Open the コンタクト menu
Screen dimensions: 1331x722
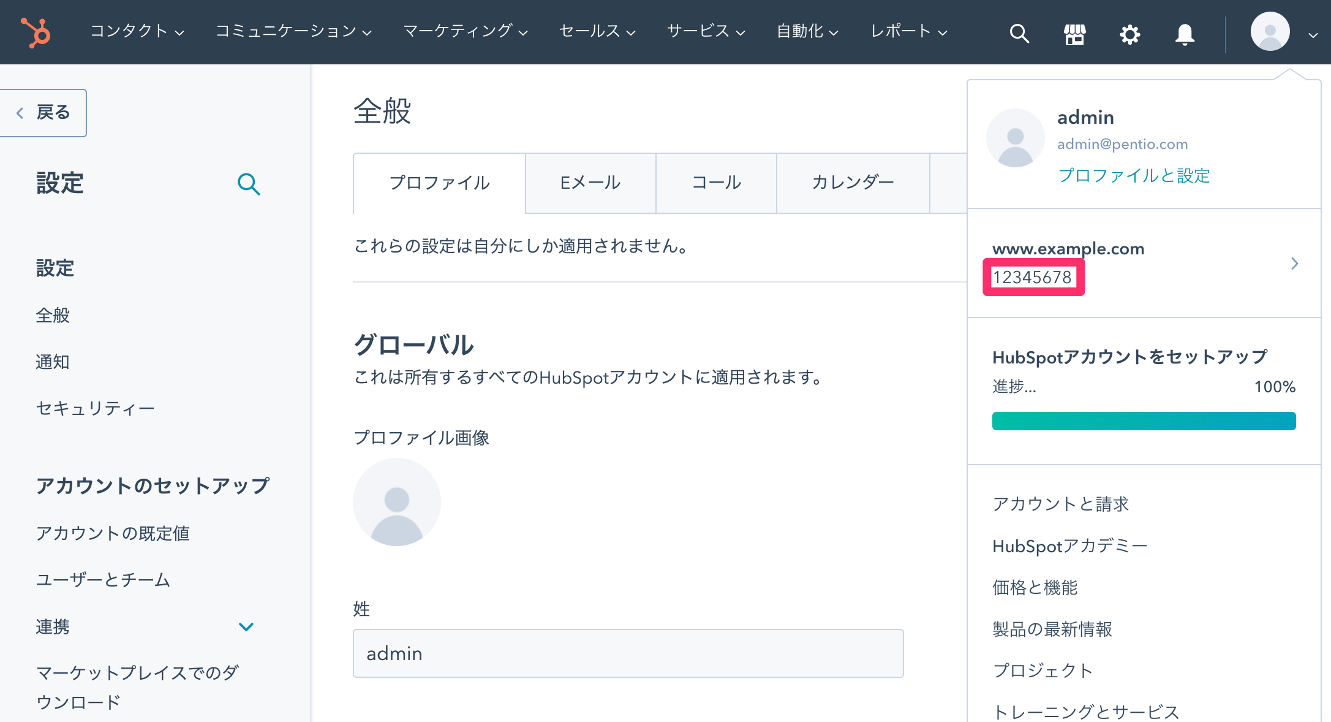point(137,31)
